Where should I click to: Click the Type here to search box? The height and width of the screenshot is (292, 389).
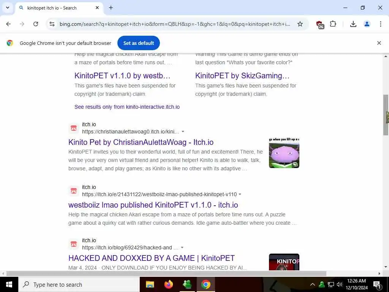[x=79, y=284]
